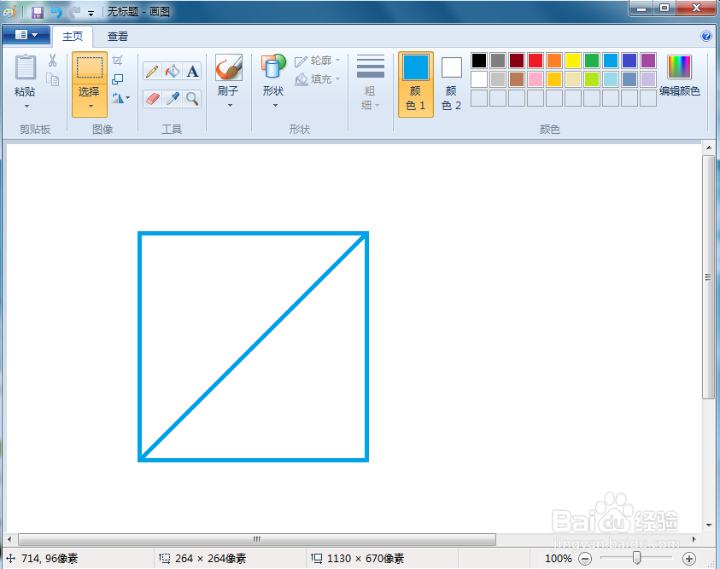Pick the yellow color swatch

coord(573,61)
